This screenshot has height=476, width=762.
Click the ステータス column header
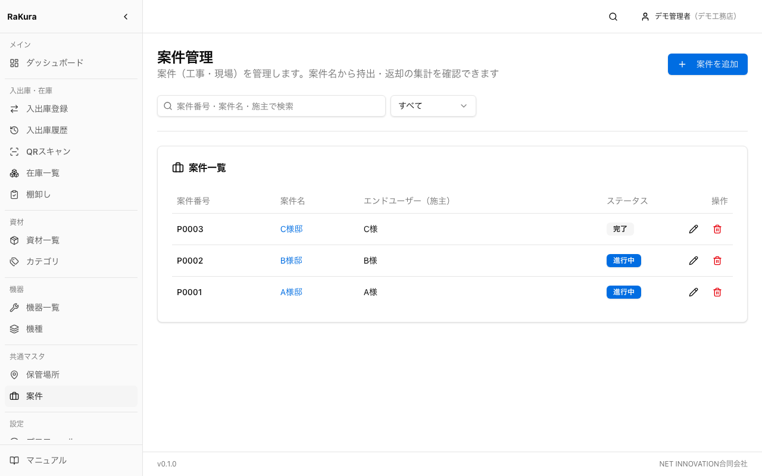pyautogui.click(x=627, y=201)
